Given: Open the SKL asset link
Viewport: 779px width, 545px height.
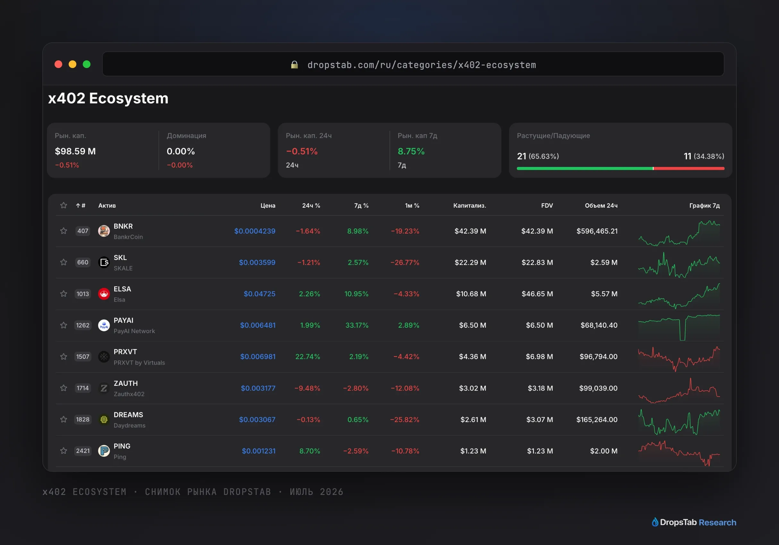Looking at the screenshot, I should tap(120, 257).
